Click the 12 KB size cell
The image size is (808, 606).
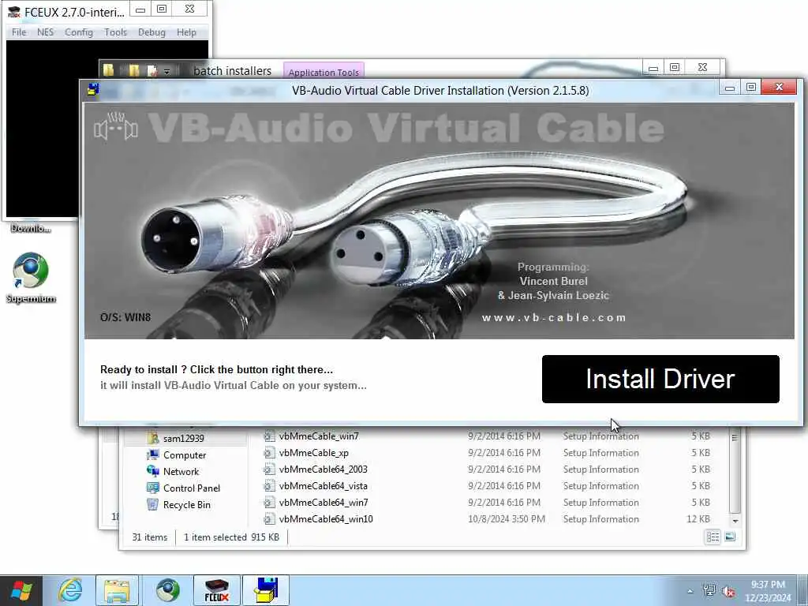(698, 519)
